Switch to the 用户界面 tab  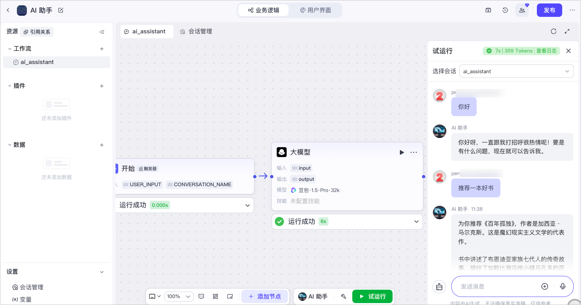click(x=315, y=10)
